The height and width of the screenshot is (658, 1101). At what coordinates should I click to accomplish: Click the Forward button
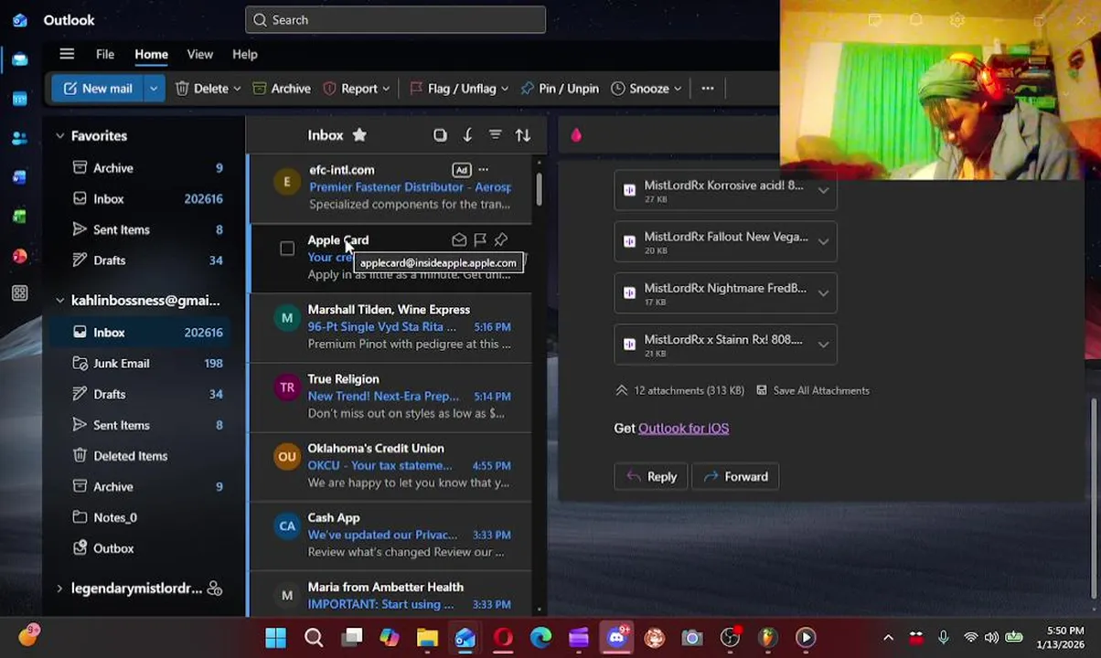point(735,476)
